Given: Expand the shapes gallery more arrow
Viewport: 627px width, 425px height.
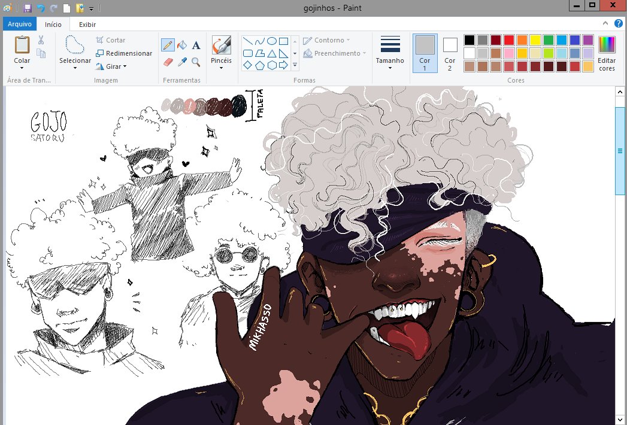Looking at the screenshot, I should pyautogui.click(x=295, y=65).
